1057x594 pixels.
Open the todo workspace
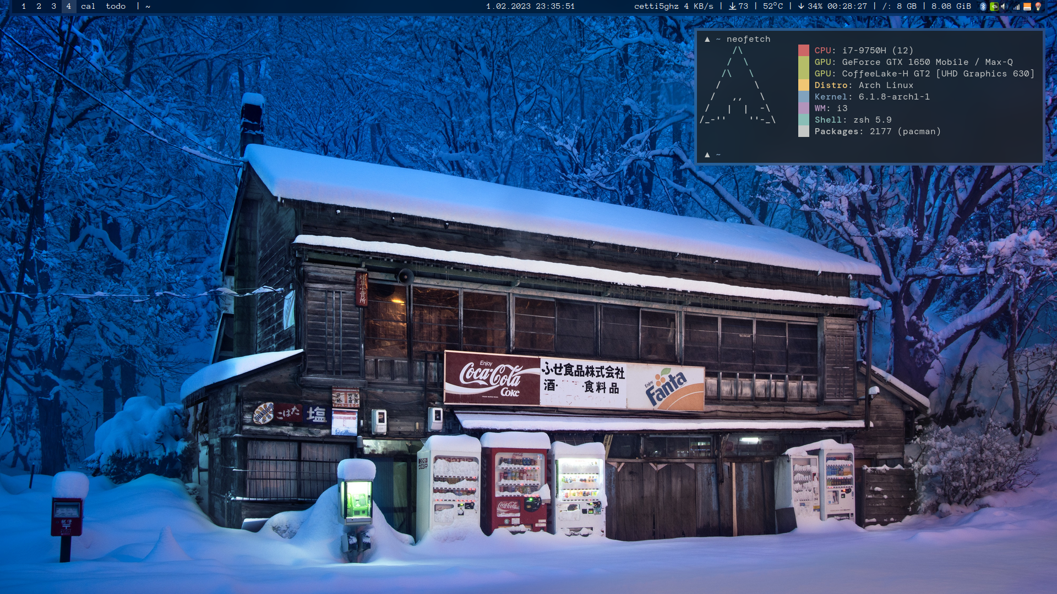[116, 7]
